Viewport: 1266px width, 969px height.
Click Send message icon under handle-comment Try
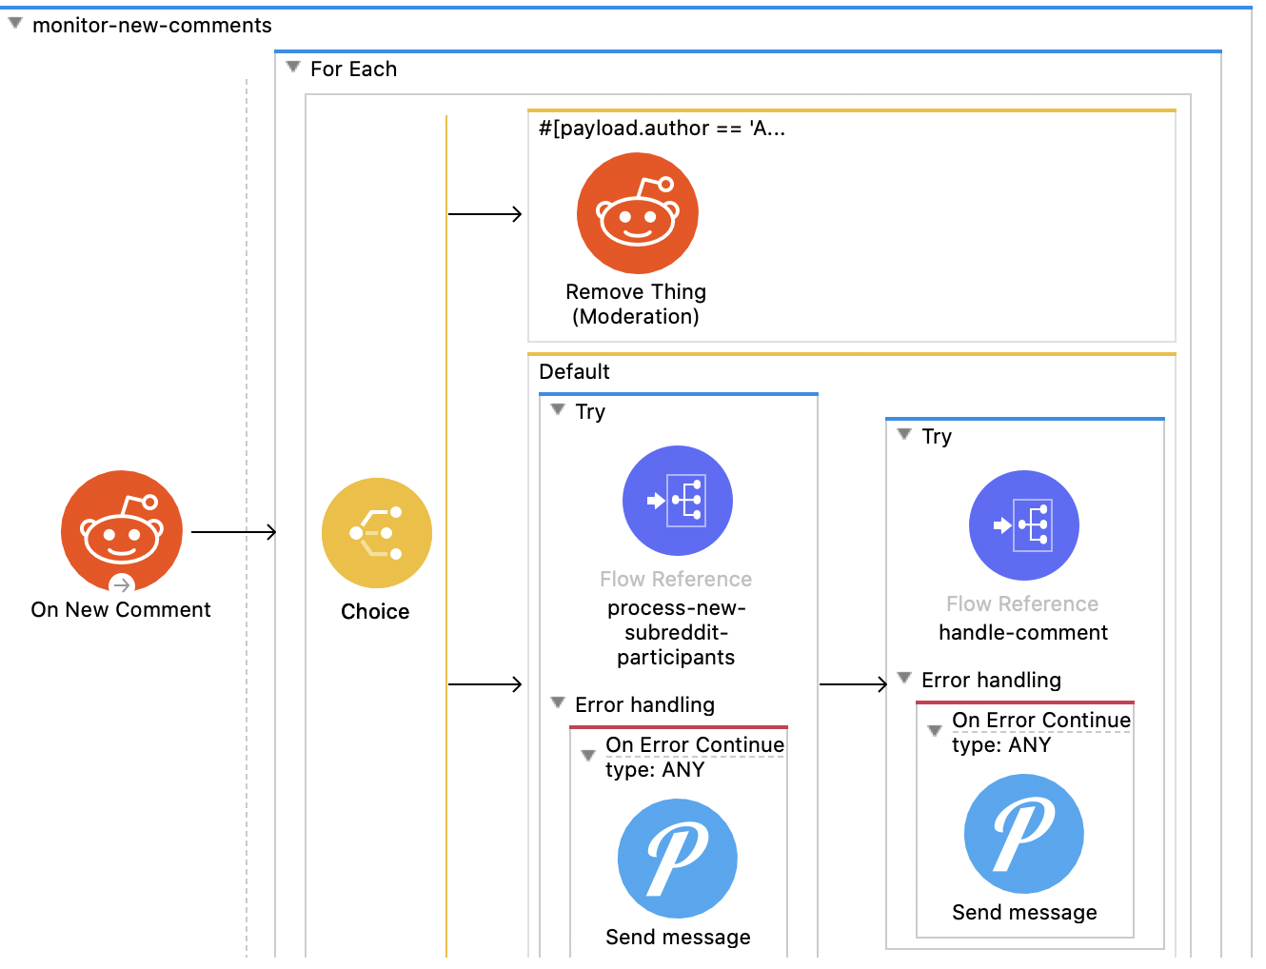tap(1024, 834)
